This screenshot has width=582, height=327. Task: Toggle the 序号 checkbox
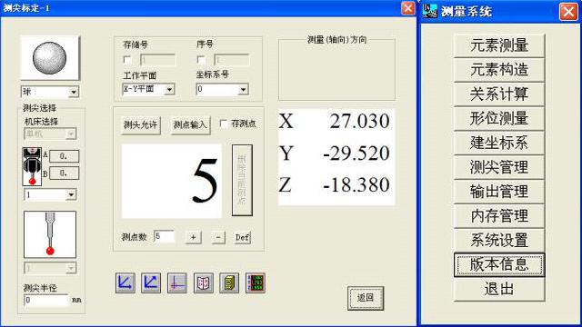[201, 60]
